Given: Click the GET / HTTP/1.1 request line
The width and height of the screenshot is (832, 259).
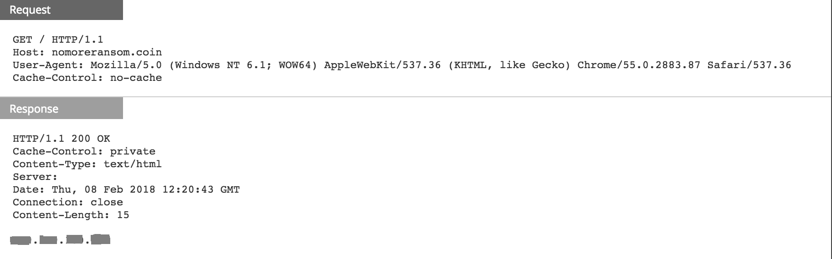Looking at the screenshot, I should click(58, 40).
